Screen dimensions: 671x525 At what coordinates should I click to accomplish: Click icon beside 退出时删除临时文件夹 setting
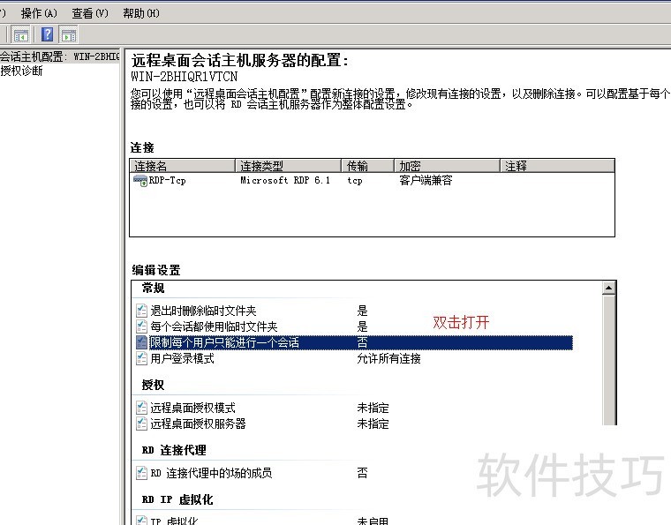[141, 311]
